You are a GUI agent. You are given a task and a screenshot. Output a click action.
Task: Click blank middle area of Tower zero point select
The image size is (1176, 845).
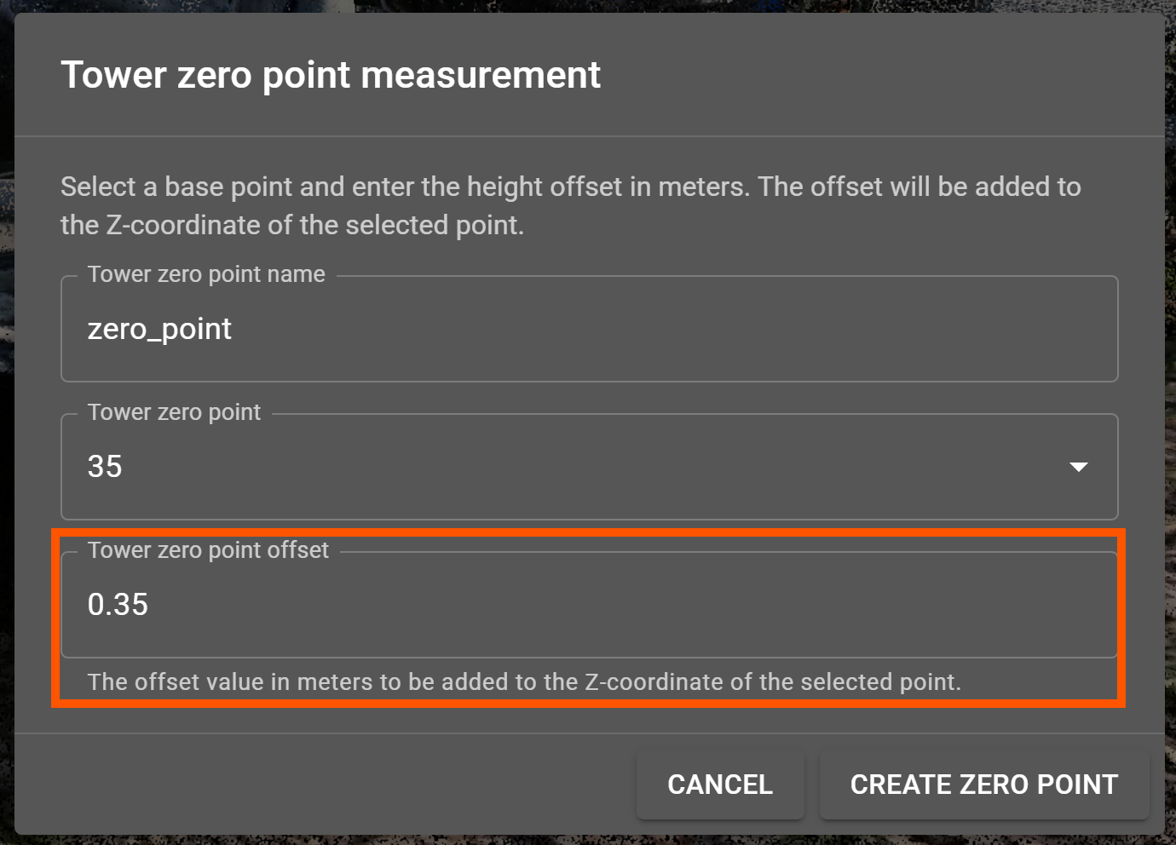[588, 467]
